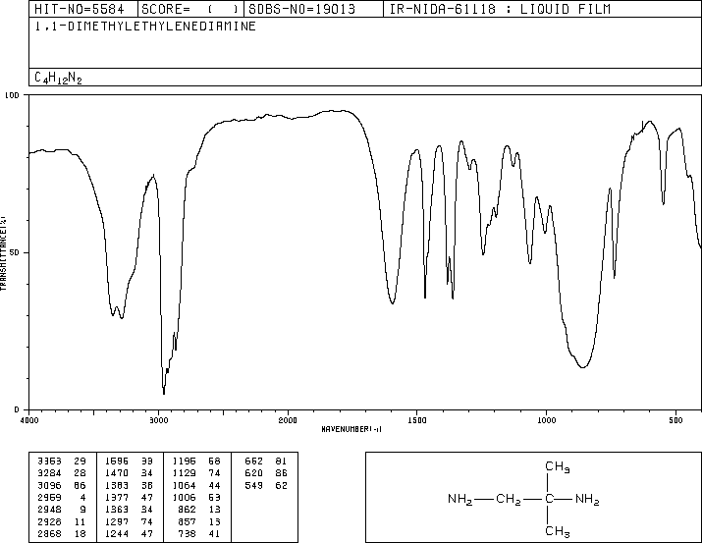Viewport: 702px width, 543px height.
Task: Select peak entry 1006 in the table
Action: pos(196,497)
